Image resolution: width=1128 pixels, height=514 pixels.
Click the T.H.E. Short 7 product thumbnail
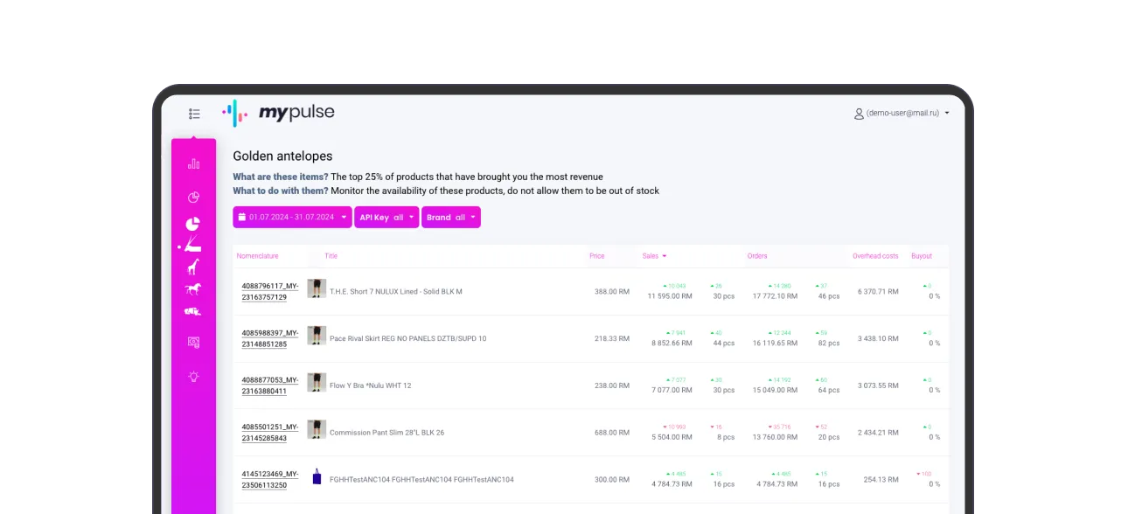pos(317,289)
